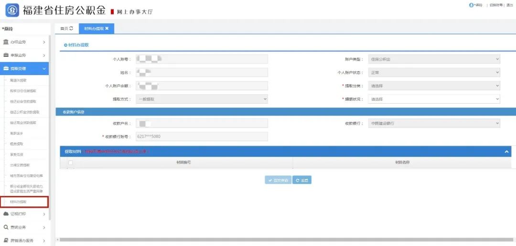Close the 材料办提取 tab with X icon
The image size is (516, 246).
(107, 29)
